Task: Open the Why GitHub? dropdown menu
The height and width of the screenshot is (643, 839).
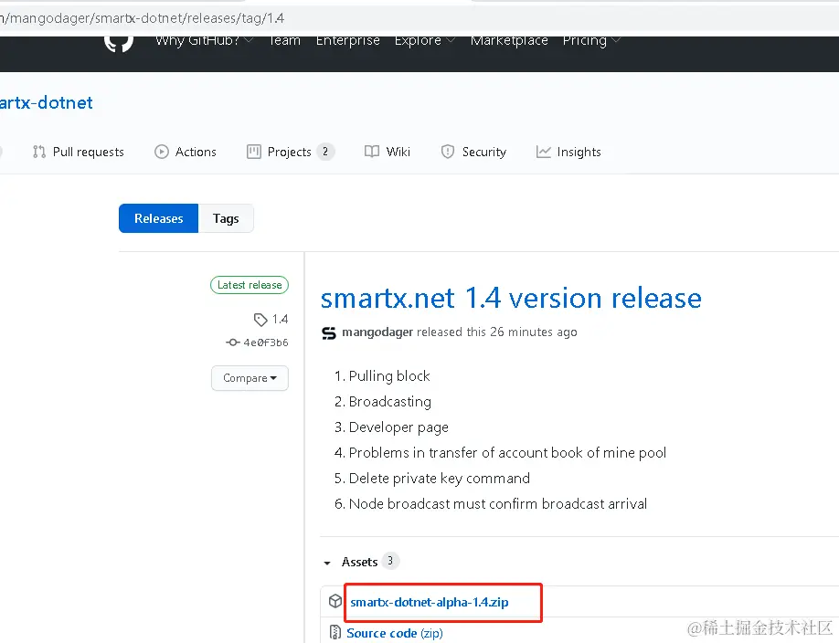Action: coord(205,41)
